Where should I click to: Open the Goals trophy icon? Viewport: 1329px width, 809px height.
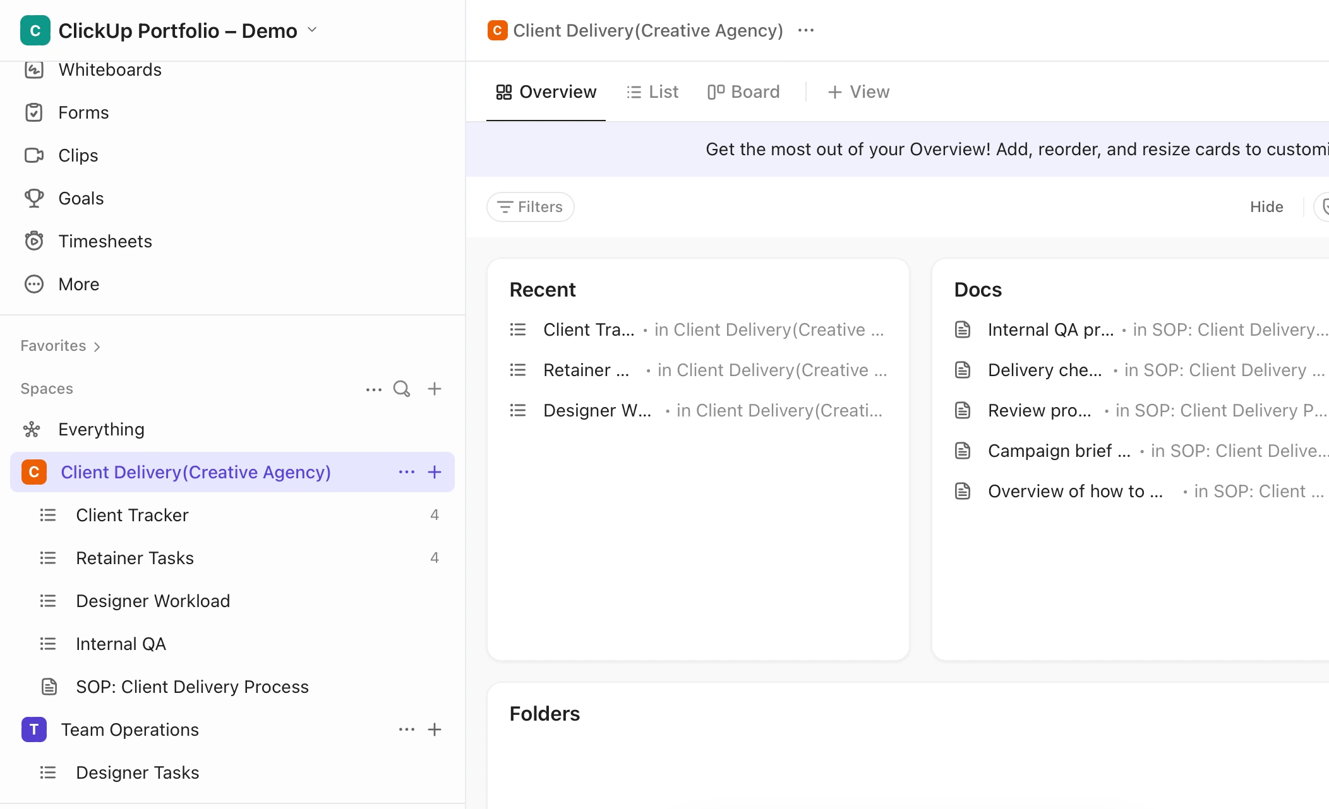pyautogui.click(x=34, y=198)
